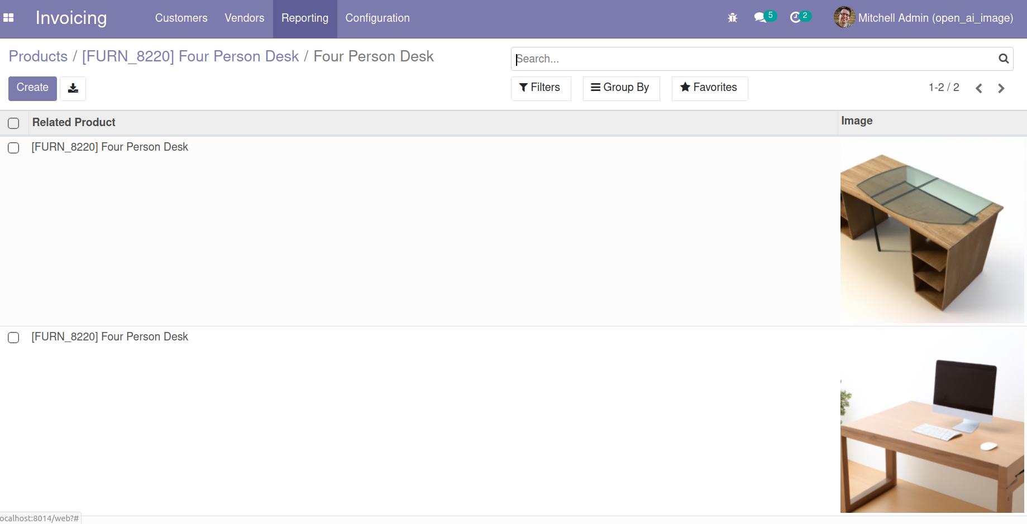Open the Group By dropdown

click(621, 88)
